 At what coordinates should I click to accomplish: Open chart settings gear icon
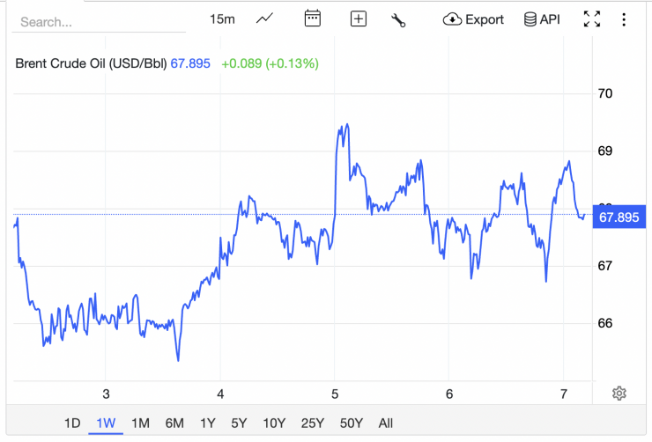pos(619,394)
